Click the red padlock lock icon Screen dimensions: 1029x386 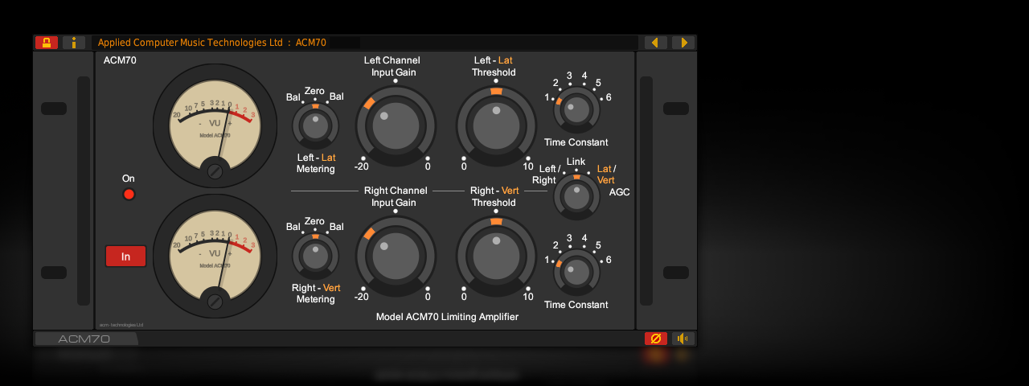point(47,43)
